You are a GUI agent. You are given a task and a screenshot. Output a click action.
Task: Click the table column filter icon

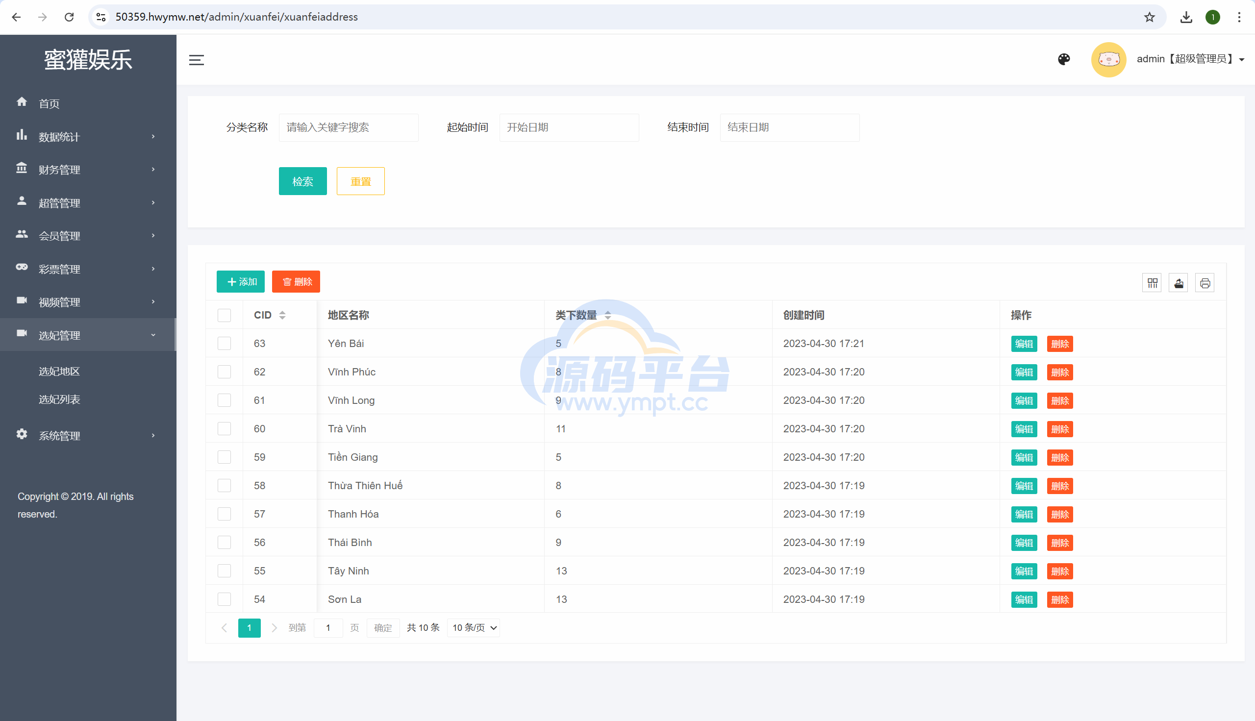(1152, 283)
